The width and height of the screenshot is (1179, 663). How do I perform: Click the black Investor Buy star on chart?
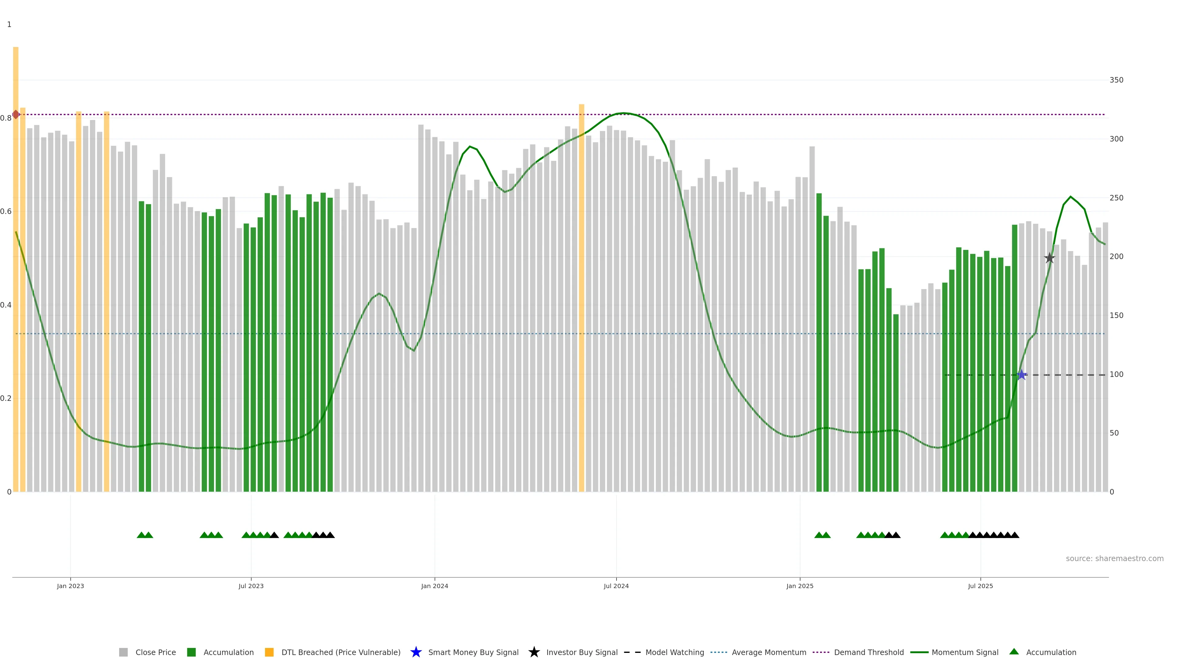click(x=1049, y=258)
